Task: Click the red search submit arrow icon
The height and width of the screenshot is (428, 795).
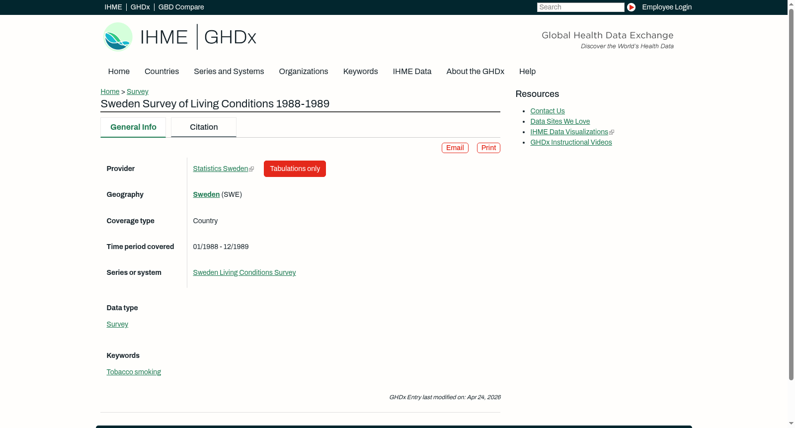Action: tap(631, 7)
